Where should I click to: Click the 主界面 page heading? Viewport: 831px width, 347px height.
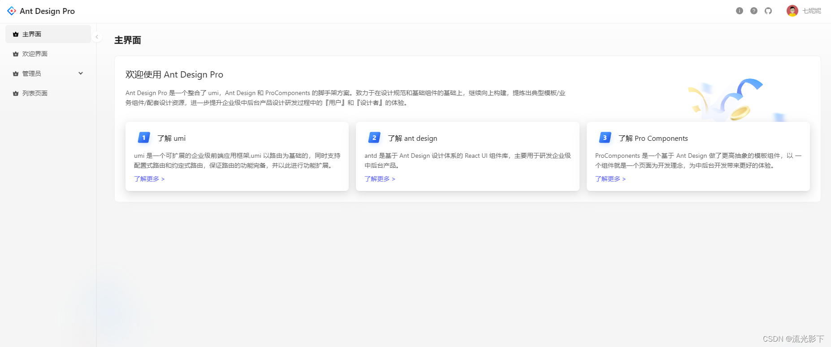tap(128, 40)
